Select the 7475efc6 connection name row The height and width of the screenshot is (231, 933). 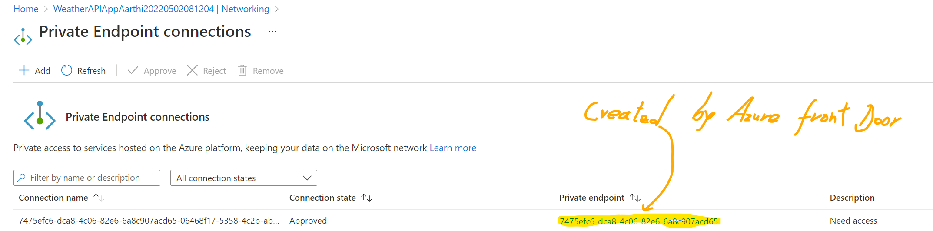[x=149, y=221]
